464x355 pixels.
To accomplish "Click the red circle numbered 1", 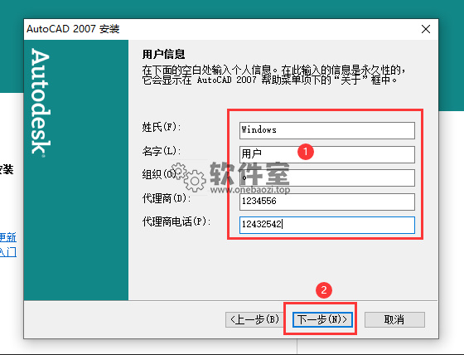I will click(306, 152).
